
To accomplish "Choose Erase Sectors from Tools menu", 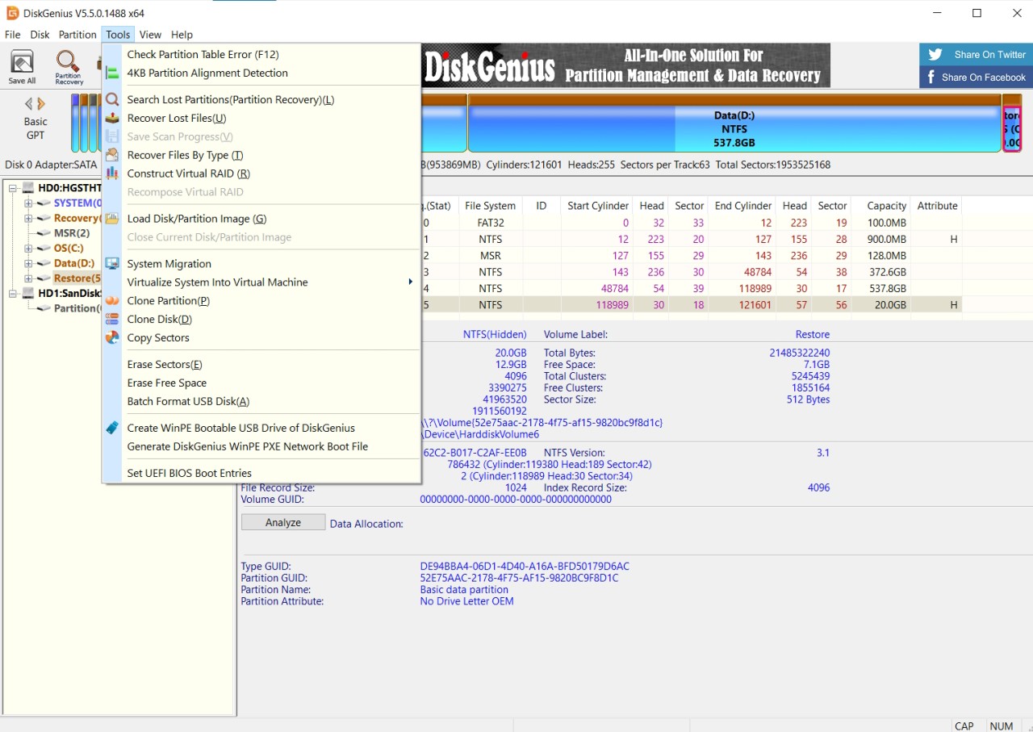I will coord(261,365).
